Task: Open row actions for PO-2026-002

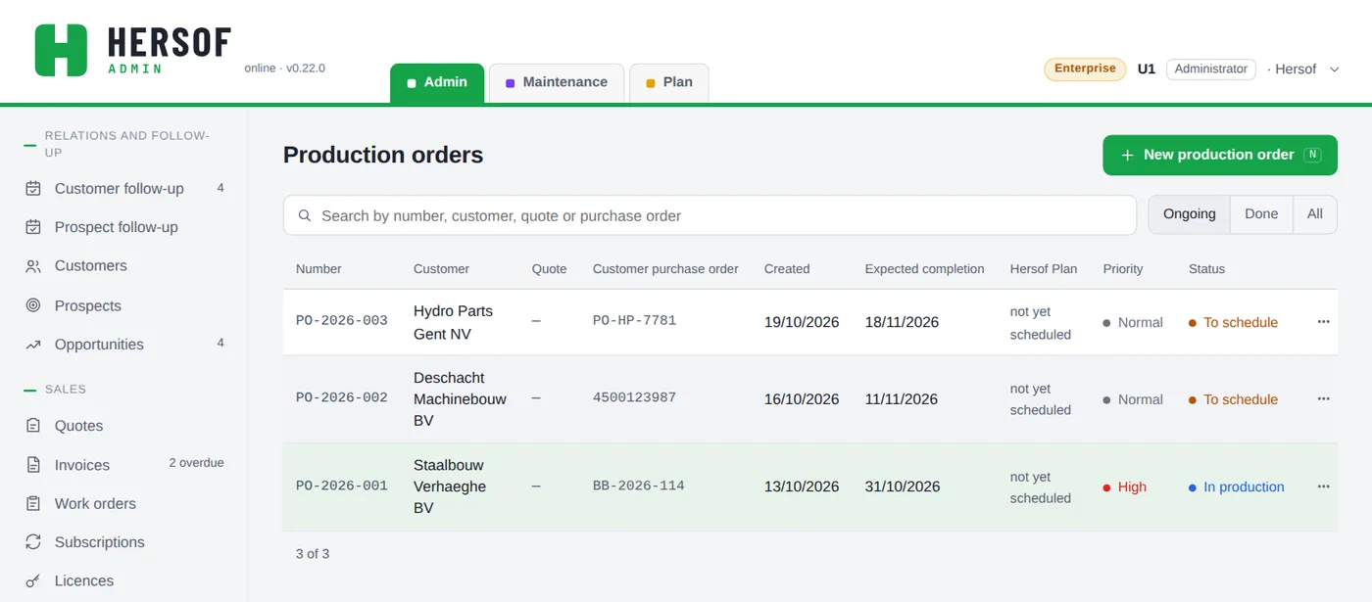Action: (1323, 398)
